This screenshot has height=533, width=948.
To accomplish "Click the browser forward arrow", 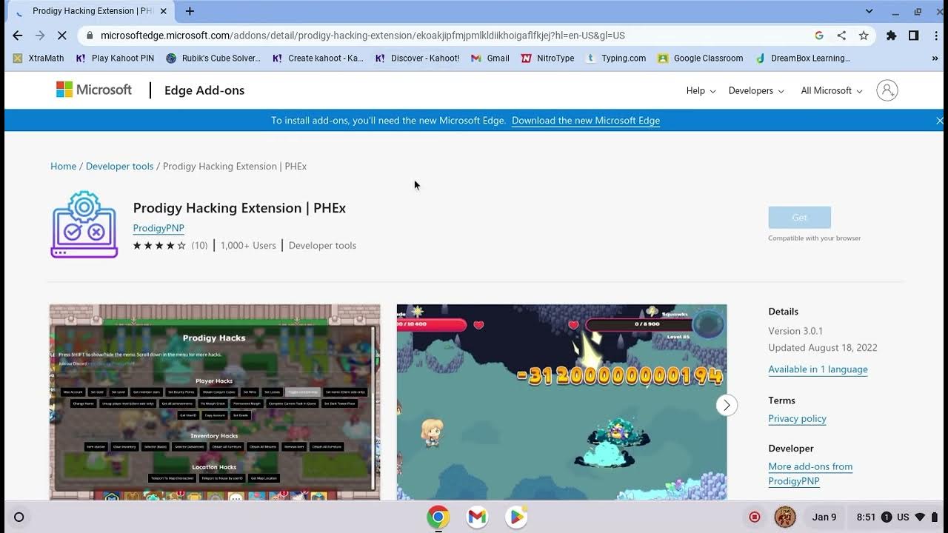I will click(40, 36).
